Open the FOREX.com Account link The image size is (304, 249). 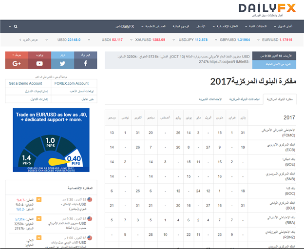(72, 83)
